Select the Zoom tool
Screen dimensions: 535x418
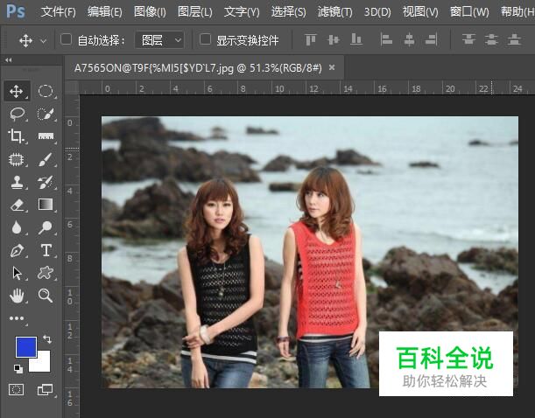[x=46, y=296]
